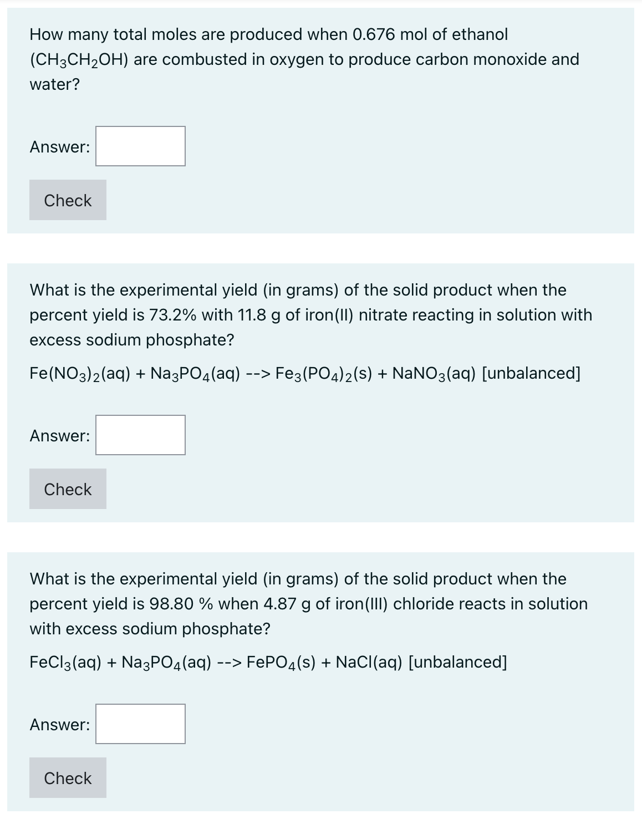
Task: Select the answer input for the iron(III) chloride question
Action: click(x=140, y=724)
